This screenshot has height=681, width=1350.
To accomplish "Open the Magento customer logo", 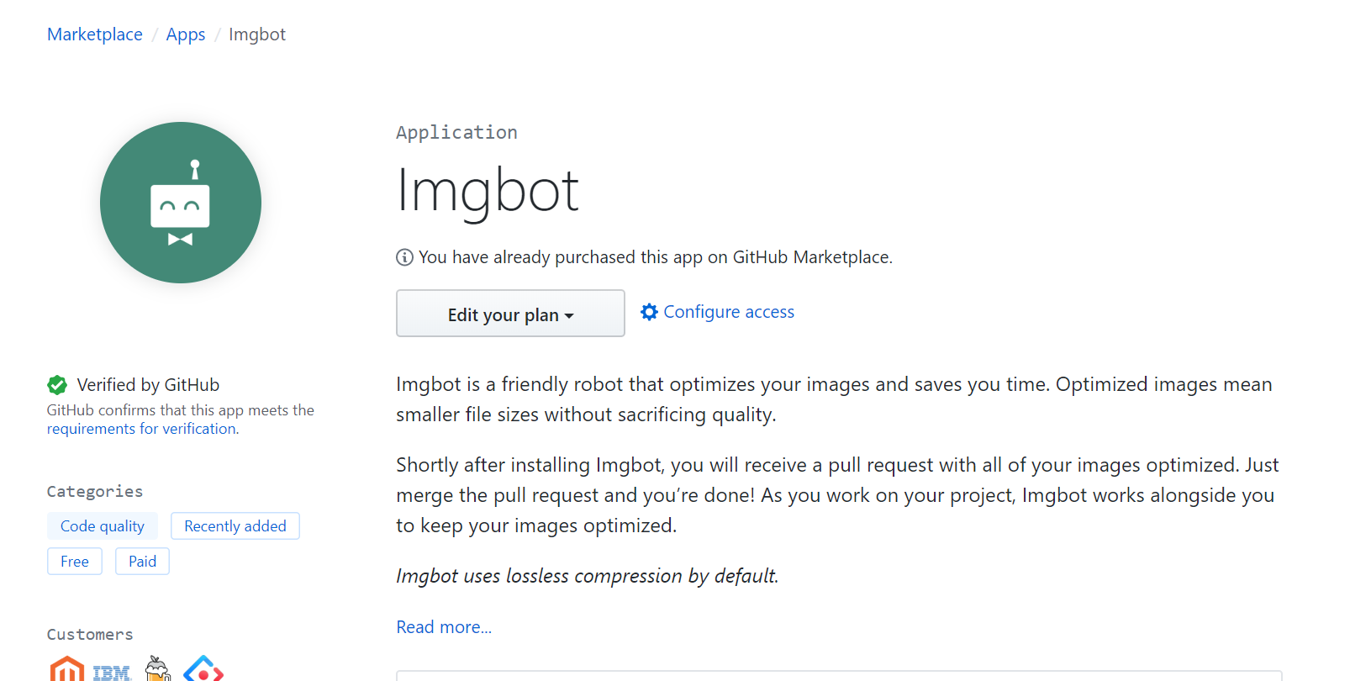I will coord(67,670).
